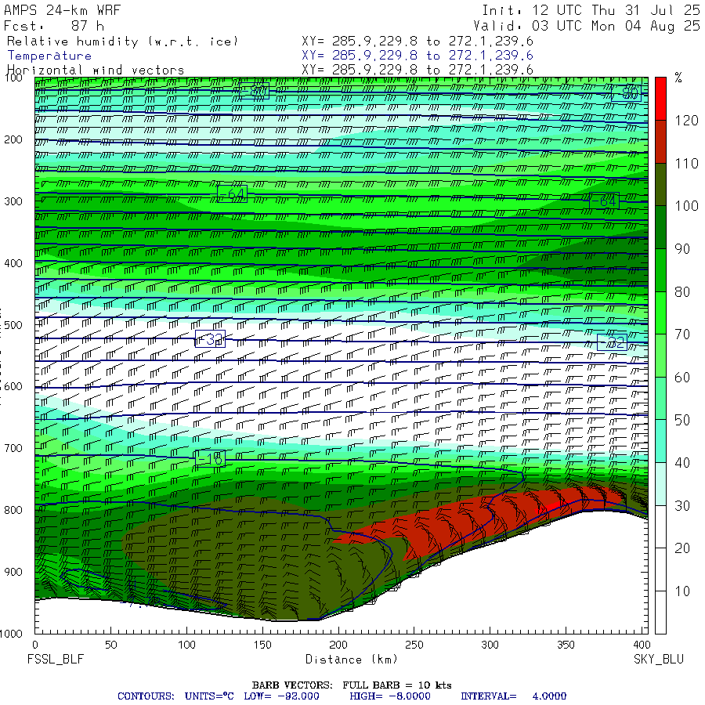Click the 'Init: 12 UTC Thu 31 Jul 25' text

591,10
